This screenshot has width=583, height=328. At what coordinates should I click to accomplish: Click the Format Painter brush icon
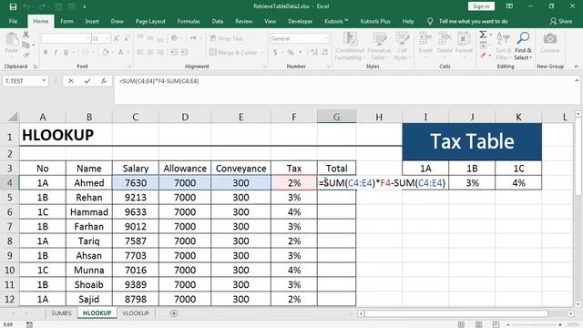pyautogui.click(x=26, y=55)
